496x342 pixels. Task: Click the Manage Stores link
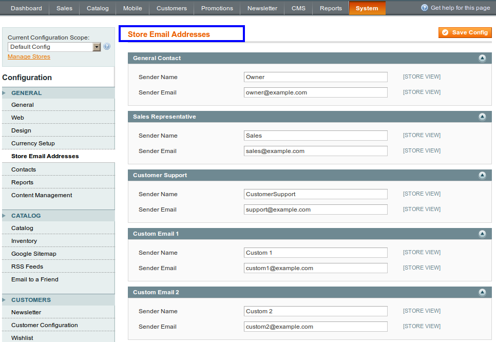28,56
